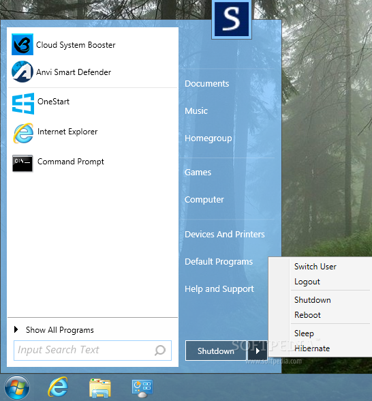Image resolution: width=372 pixels, height=401 pixels.
Task: Click the OneStart program name
Action: [x=53, y=102]
